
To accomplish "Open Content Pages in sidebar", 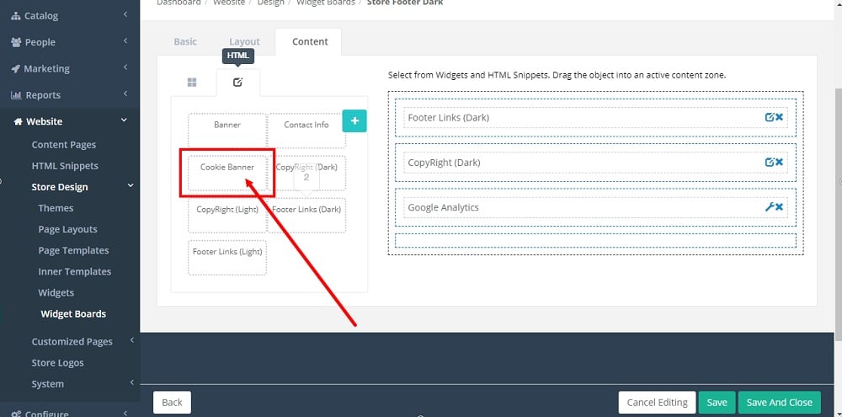I will tap(64, 145).
